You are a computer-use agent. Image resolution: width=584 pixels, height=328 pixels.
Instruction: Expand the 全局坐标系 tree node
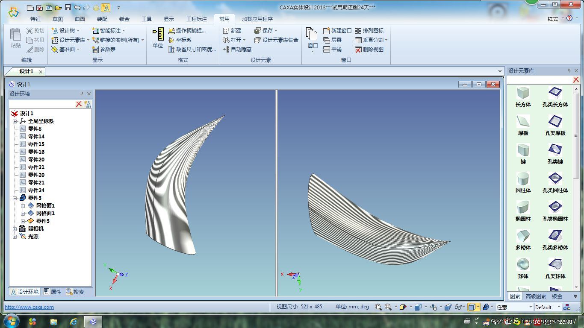pyautogui.click(x=15, y=121)
